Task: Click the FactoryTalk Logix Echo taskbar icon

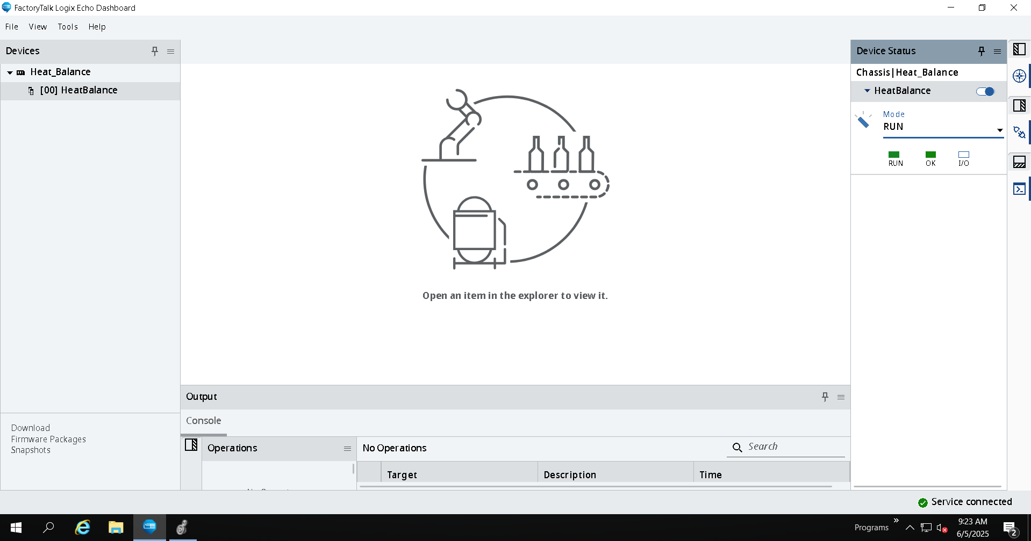Action: pos(149,528)
